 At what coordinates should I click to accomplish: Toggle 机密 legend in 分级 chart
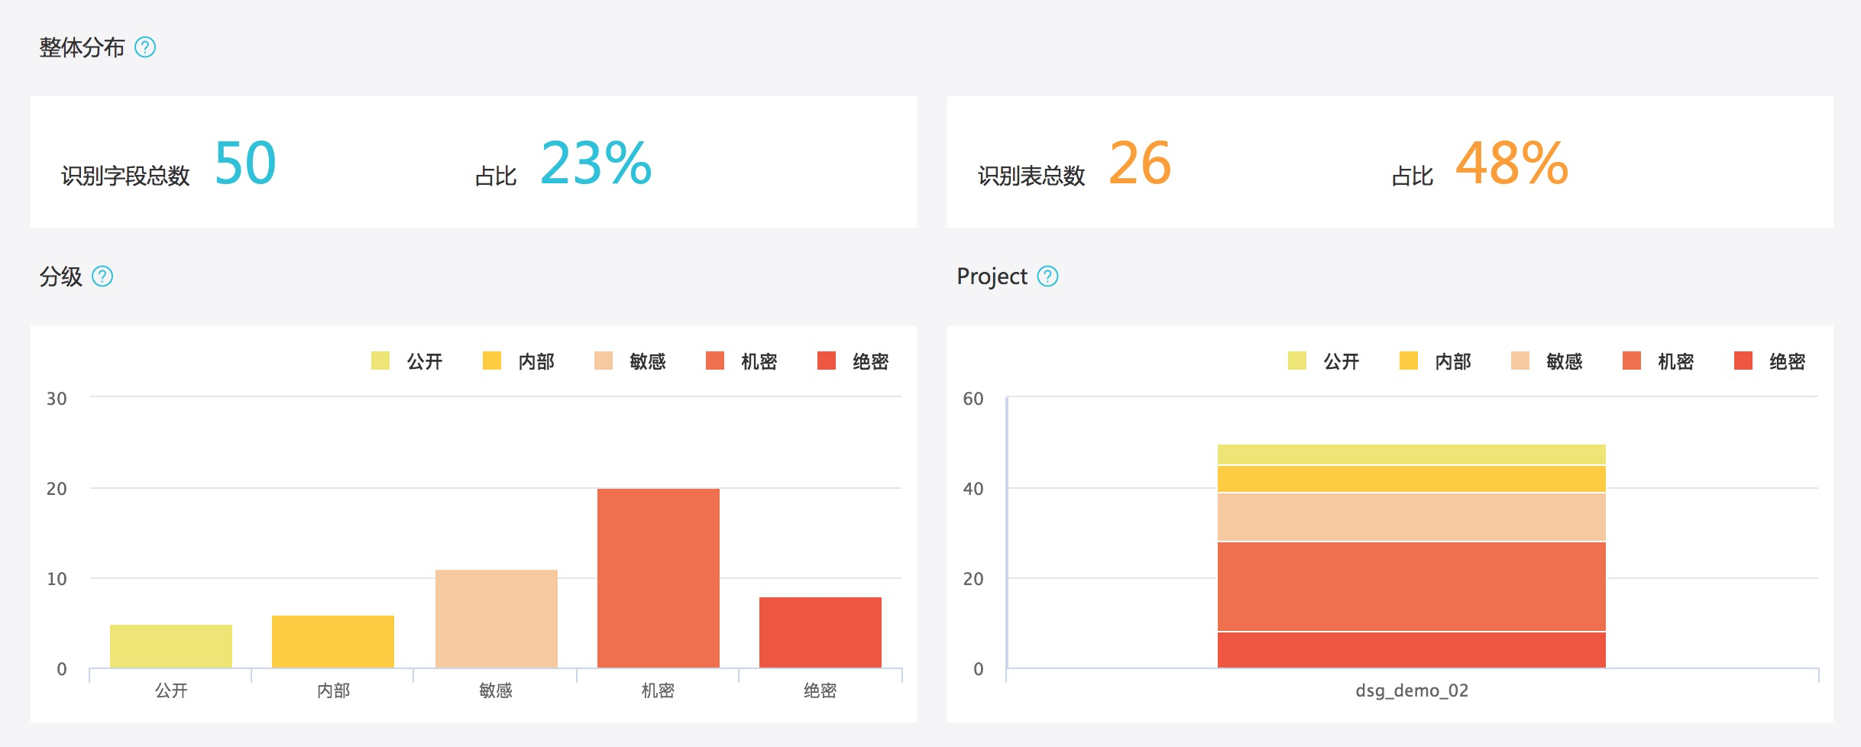(741, 361)
